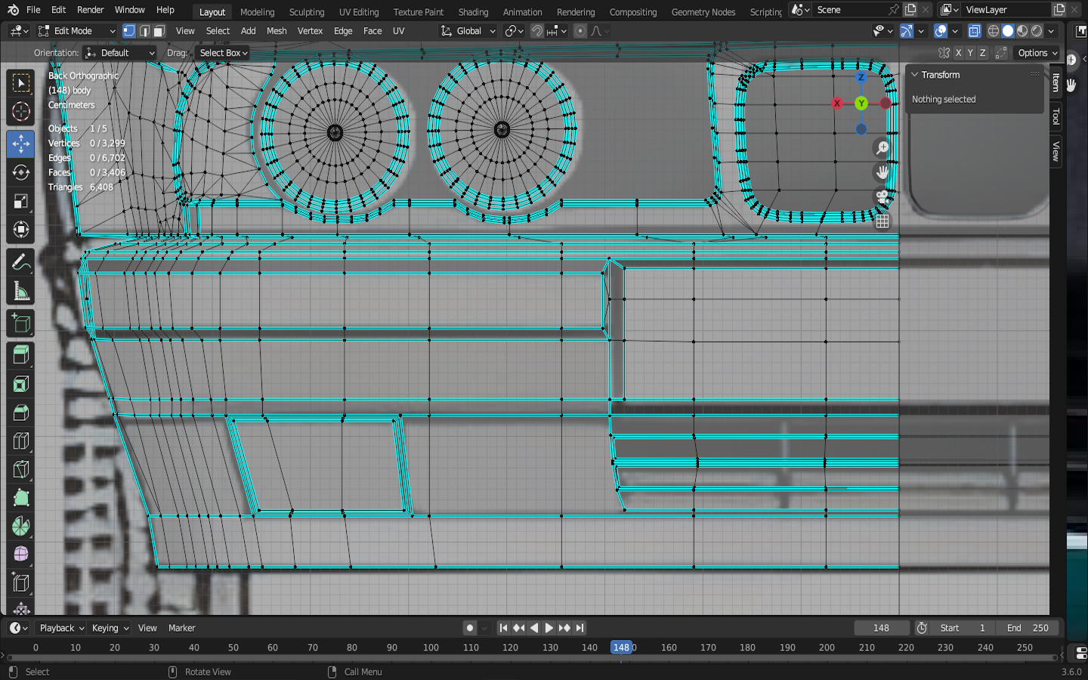Choose the Measure ruler tool
1088x680 pixels.
[21, 292]
